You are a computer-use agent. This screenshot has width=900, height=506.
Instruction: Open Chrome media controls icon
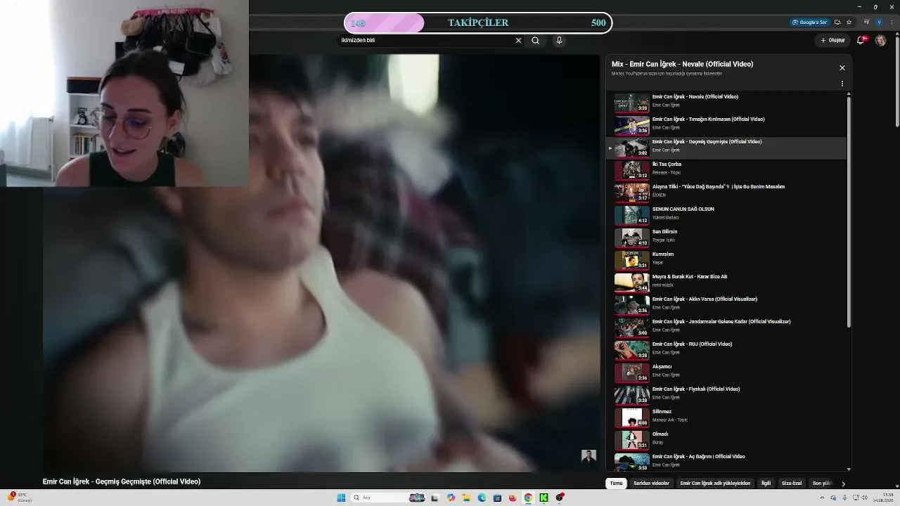tap(867, 22)
